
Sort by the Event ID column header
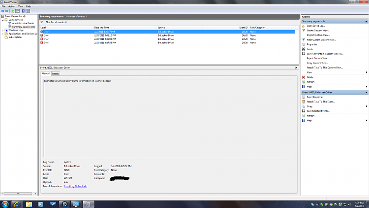225,28
